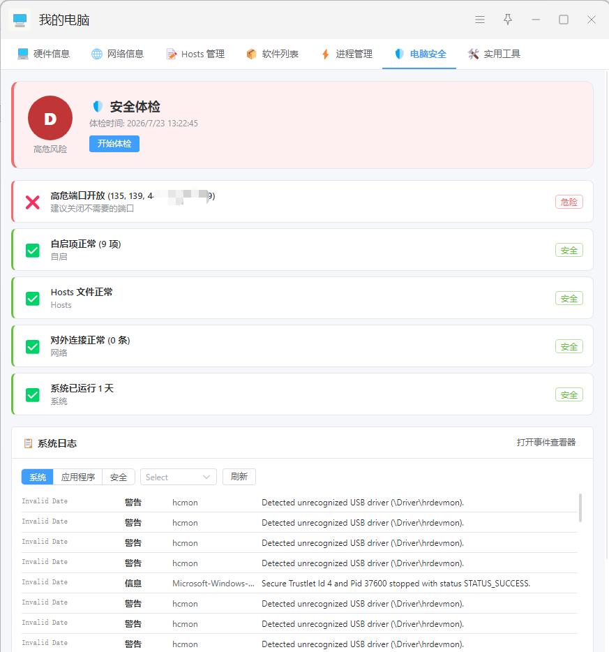Click green checkmark for 对外连接正常

(x=32, y=347)
